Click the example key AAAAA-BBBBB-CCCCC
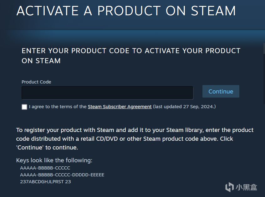265x197 pixels. (x=45, y=168)
